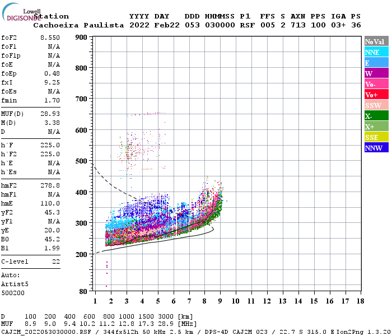Click the B1 value 1.99
This screenshot has width=392, height=336.
coord(52,248)
